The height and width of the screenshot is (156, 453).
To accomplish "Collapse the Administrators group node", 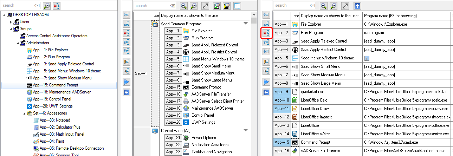I will pos(17,43).
